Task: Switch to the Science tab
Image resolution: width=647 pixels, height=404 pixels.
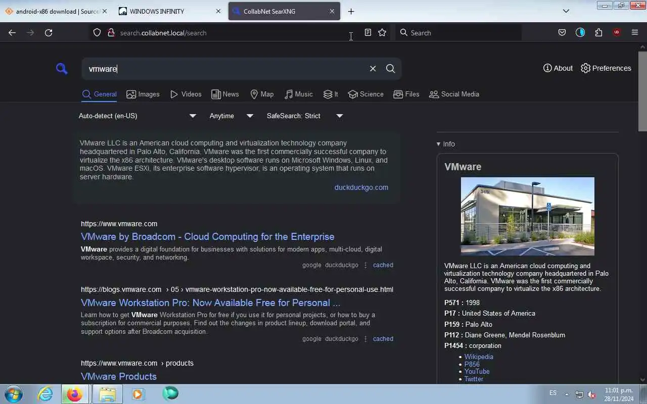Action: coord(366,94)
